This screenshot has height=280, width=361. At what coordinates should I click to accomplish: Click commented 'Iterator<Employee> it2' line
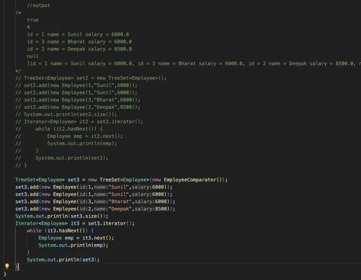pos(79,122)
